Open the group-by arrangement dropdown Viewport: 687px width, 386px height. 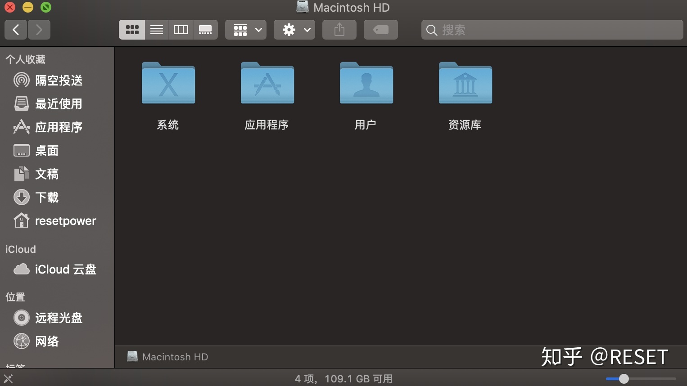coord(246,30)
